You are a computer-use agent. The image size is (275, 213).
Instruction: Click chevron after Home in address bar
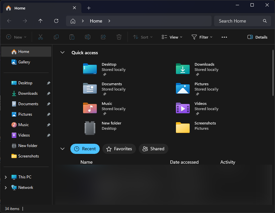point(109,21)
